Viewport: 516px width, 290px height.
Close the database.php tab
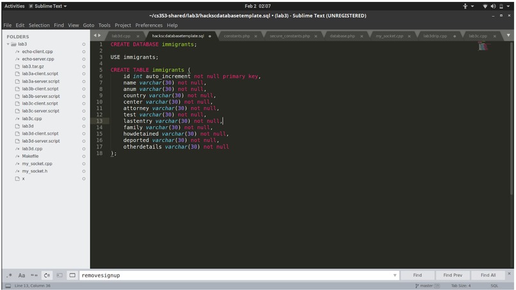[362, 36]
